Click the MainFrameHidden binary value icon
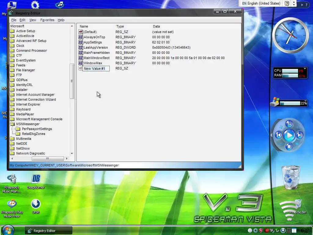This screenshot has height=235, width=313. [80, 53]
